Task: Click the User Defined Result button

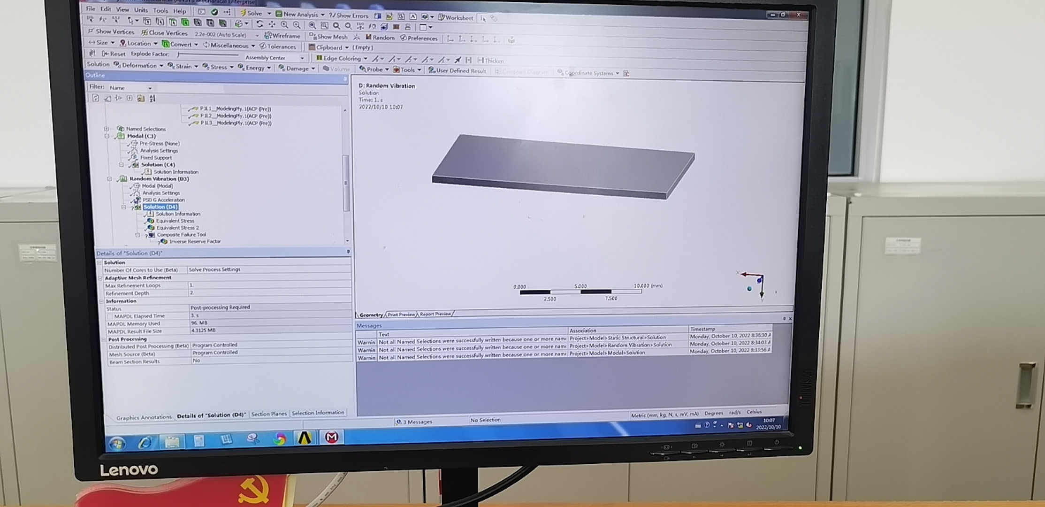Action: pos(457,71)
